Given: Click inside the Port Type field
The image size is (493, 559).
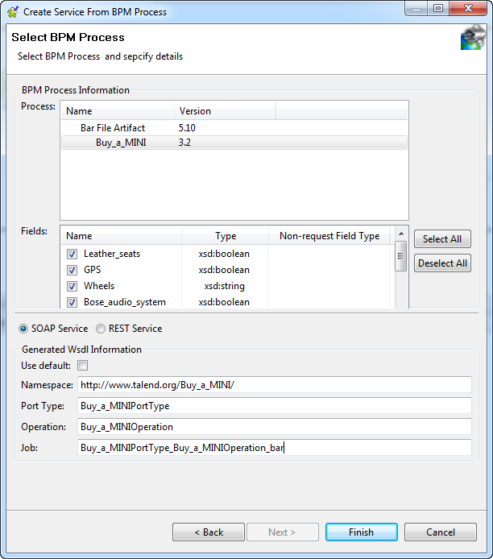Looking at the screenshot, I should (275, 406).
